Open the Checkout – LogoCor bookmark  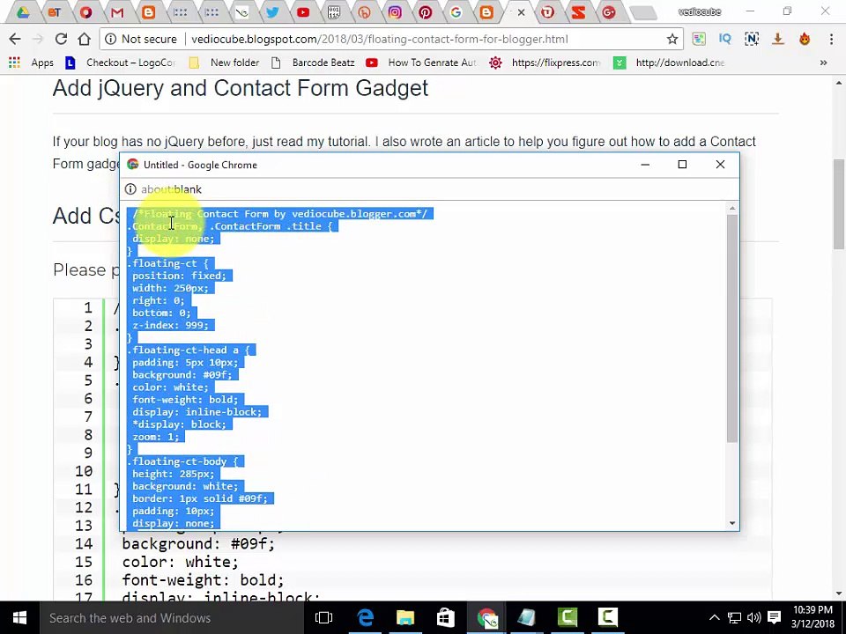click(x=121, y=63)
